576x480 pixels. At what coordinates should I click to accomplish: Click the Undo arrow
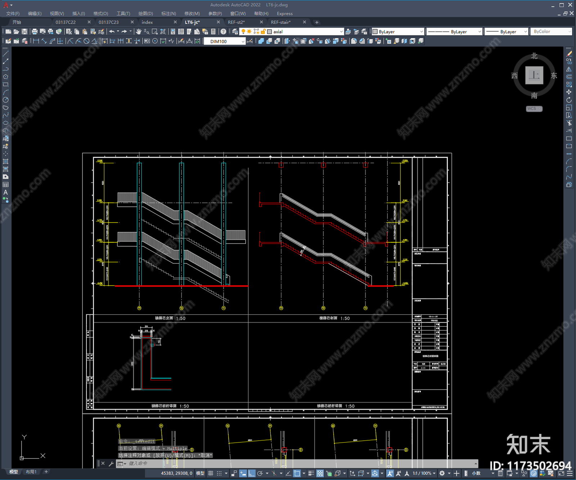tap(112, 32)
